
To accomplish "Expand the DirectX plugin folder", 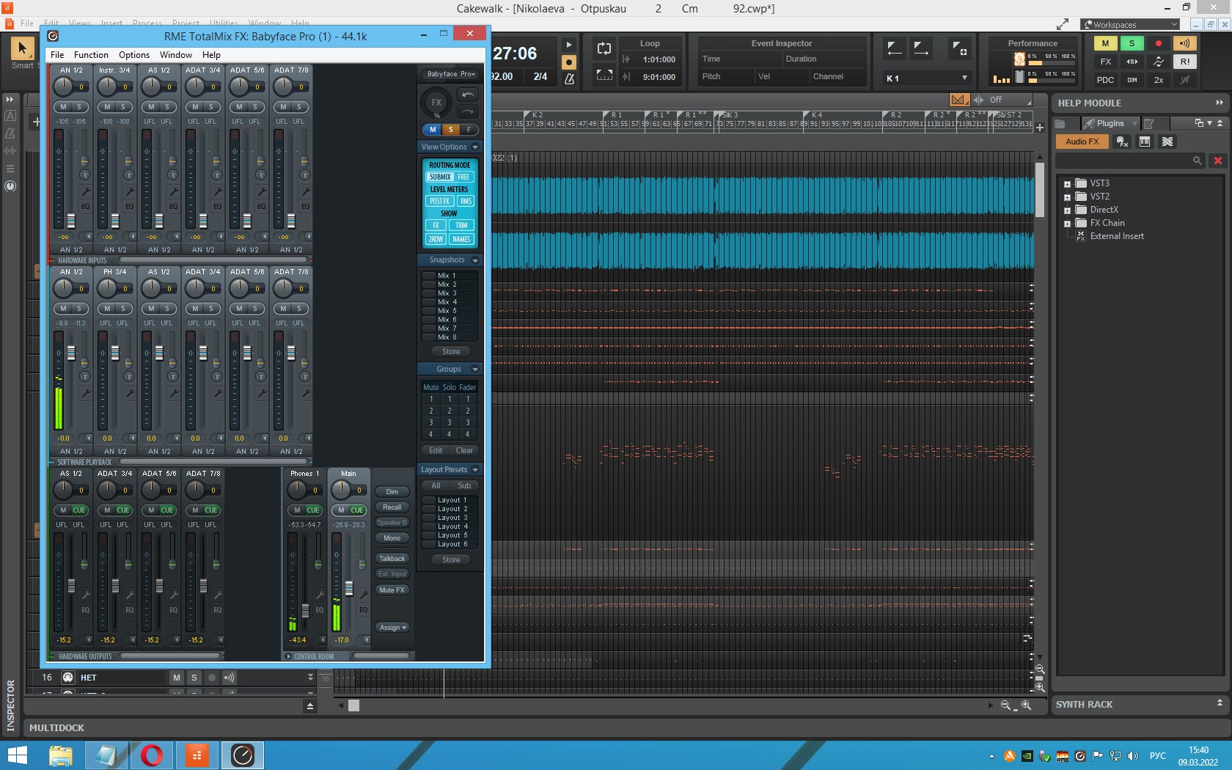I will click(x=1067, y=210).
